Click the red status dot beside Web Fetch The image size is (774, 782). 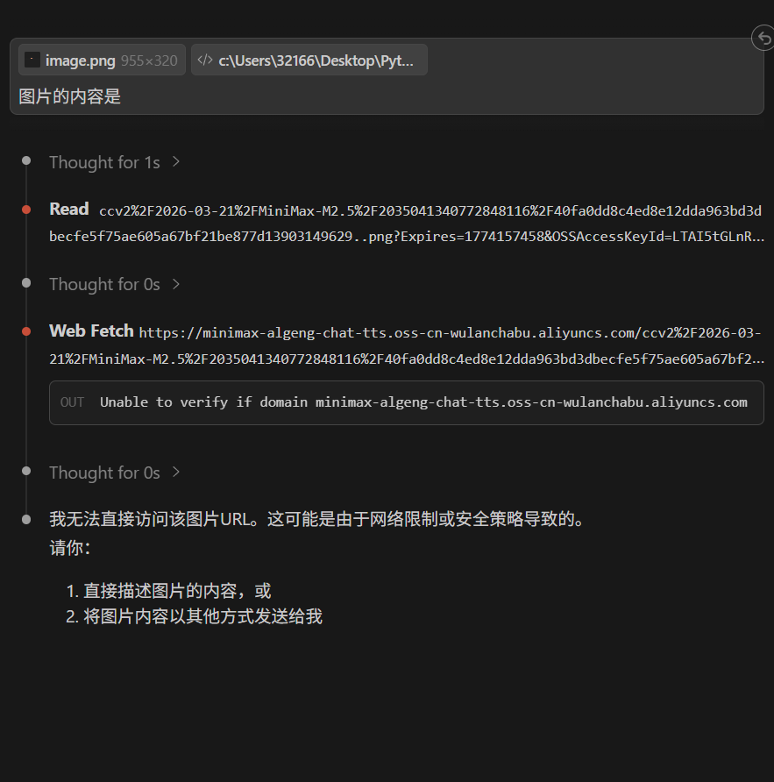(26, 331)
